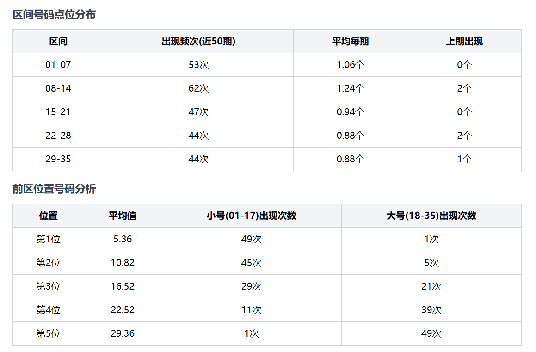Select the 平均值 column header
Image resolution: width=536 pixels, height=352 pixels.
123,216
